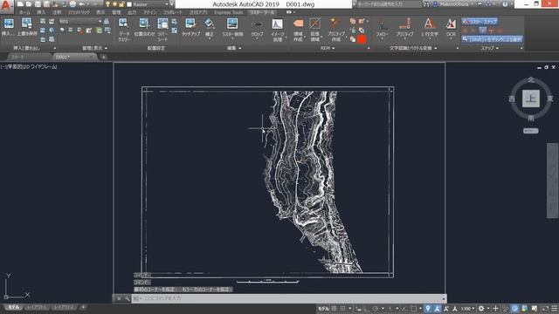Toggle snap mode dotted grid in status bar
The height and width of the screenshot is (314, 559).
click(x=342, y=309)
